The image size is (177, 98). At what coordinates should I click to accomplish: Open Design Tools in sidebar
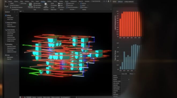tap(10, 25)
